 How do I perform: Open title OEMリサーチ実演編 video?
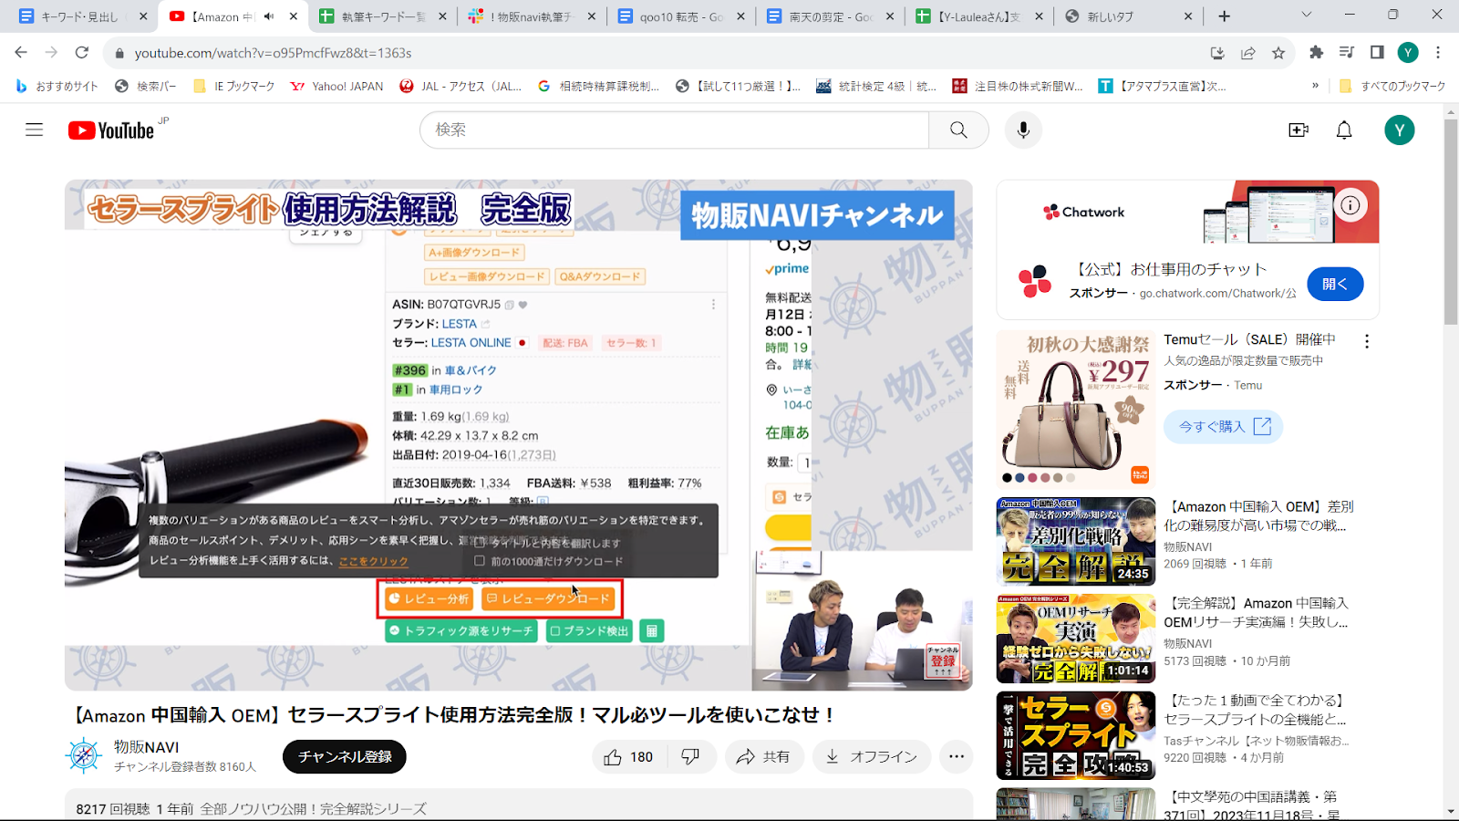point(1257,612)
